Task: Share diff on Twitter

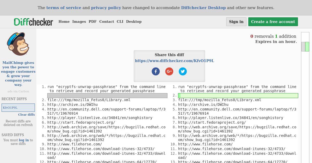Action: click(x=183, y=71)
